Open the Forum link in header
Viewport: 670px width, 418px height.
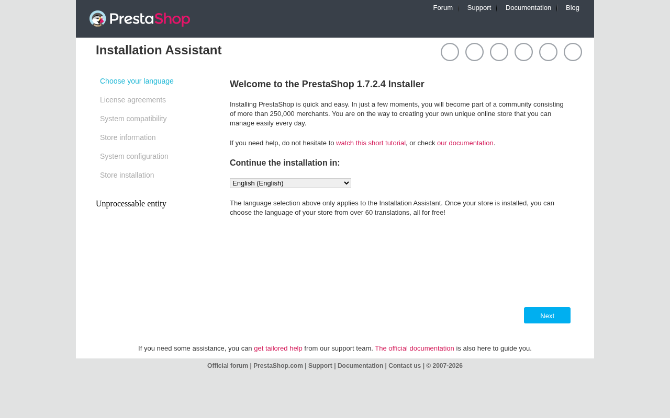pyautogui.click(x=443, y=8)
